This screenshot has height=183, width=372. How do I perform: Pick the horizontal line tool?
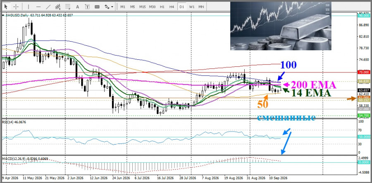point(38,7)
